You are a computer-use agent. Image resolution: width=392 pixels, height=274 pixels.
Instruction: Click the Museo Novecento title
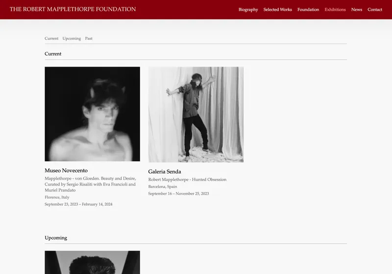[x=66, y=170]
